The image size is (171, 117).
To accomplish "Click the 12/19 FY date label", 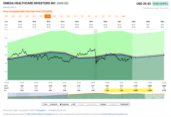I will 93,83.
